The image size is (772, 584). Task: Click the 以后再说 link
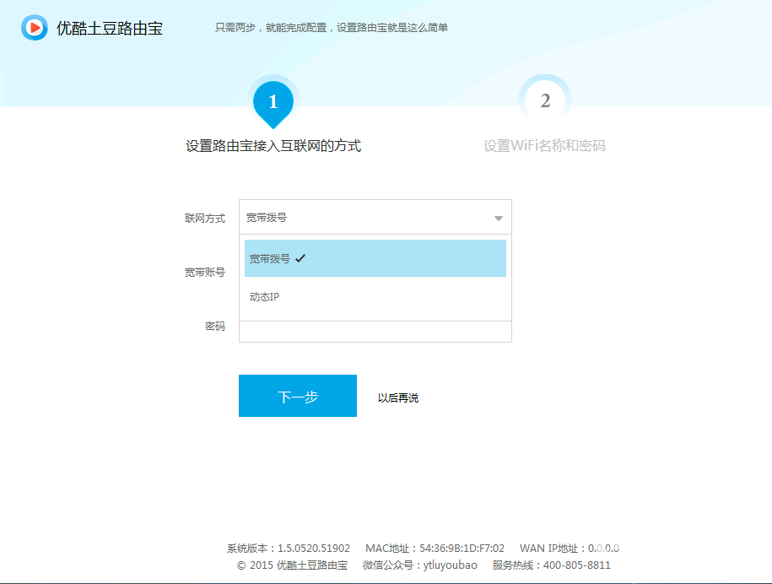click(398, 397)
